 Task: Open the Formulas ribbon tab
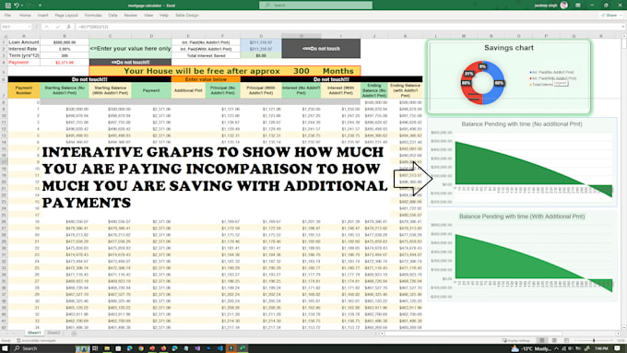pyautogui.click(x=93, y=15)
